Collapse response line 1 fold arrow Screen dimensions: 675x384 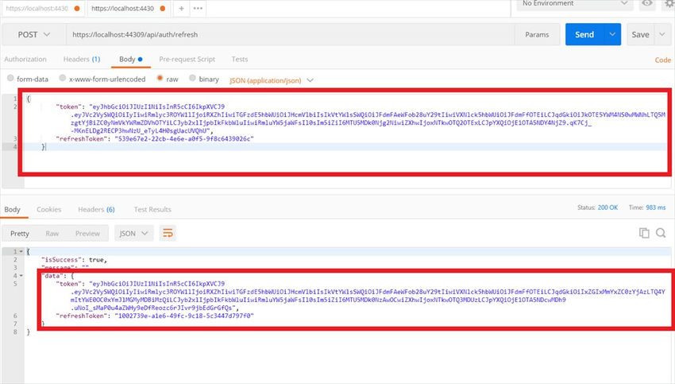click(21, 251)
